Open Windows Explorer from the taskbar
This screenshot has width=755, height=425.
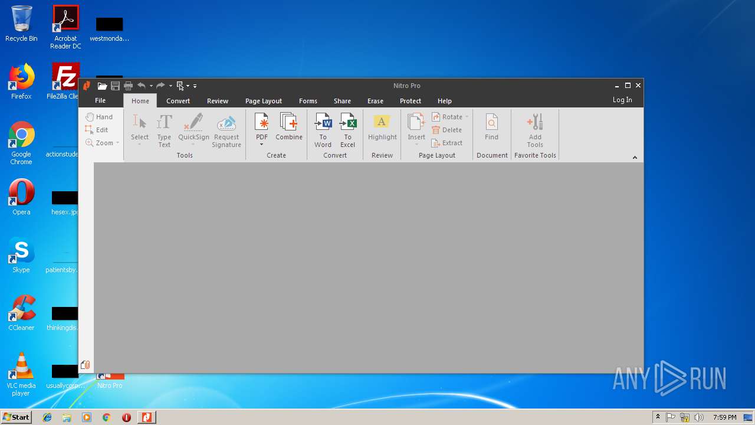[67, 417]
